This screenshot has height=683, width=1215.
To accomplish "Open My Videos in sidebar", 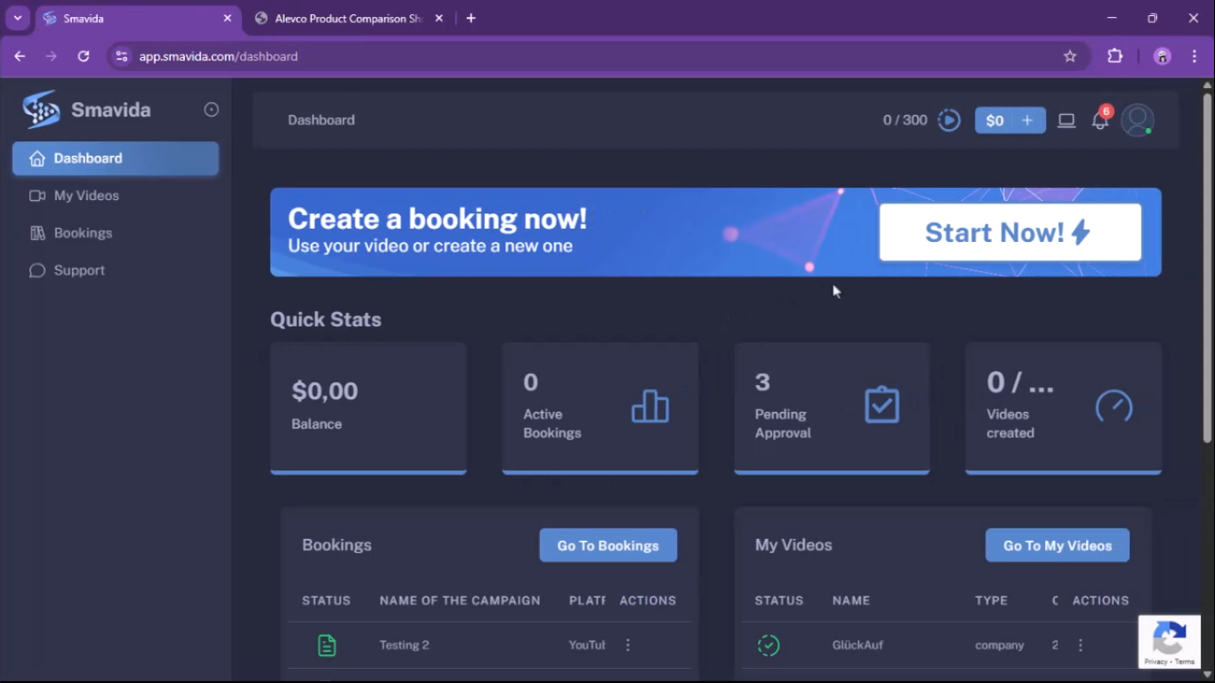I will pos(85,196).
